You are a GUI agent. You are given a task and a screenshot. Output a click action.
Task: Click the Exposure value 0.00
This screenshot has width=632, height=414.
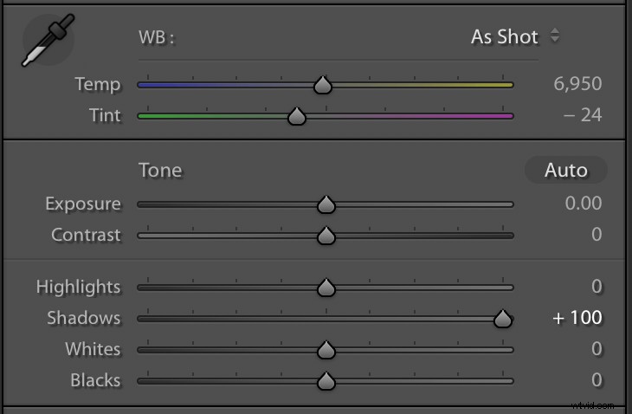click(x=584, y=203)
